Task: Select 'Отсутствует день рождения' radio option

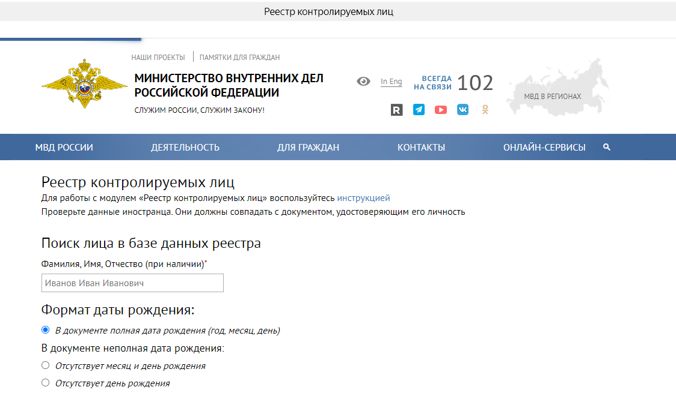Action: point(45,383)
